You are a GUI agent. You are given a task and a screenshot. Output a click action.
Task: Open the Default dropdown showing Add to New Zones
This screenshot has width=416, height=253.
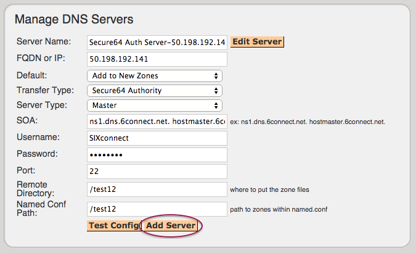(155, 76)
